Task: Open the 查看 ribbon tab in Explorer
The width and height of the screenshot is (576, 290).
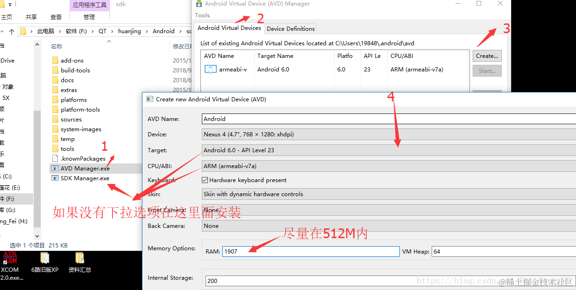Action: 56,17
